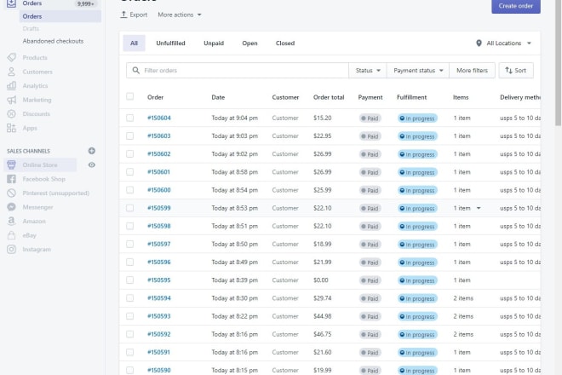Check the box for order #150600
Screen dimensions: 562x375
[129, 190]
